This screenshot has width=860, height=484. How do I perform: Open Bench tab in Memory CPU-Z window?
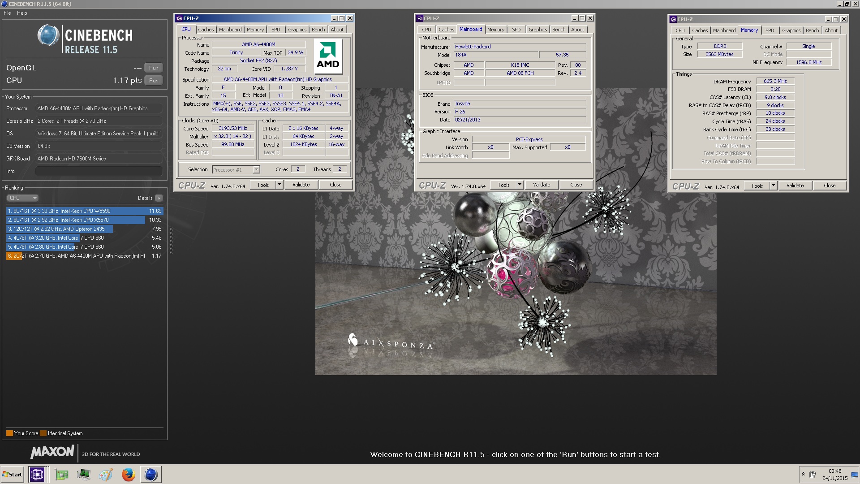point(813,30)
